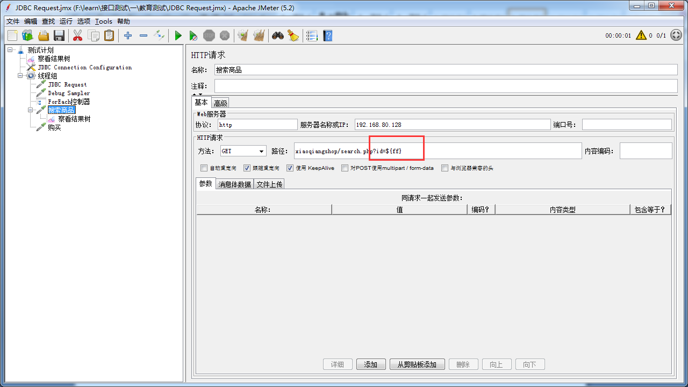The width and height of the screenshot is (688, 387).
Task: Expand all nodes with the plus icon
Action: 128,35
